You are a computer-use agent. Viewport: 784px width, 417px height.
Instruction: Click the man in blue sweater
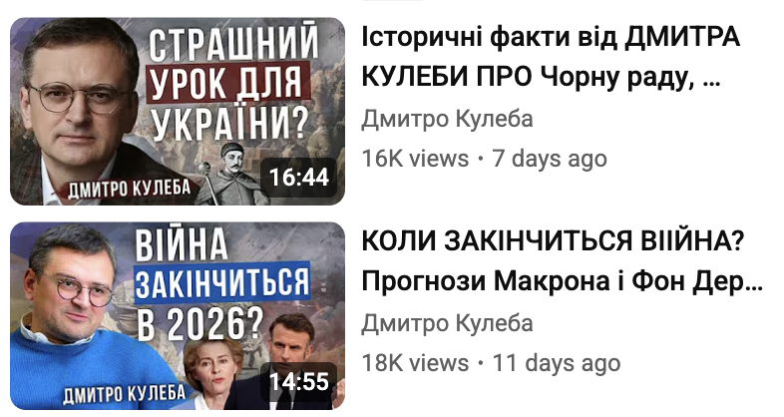(85, 320)
